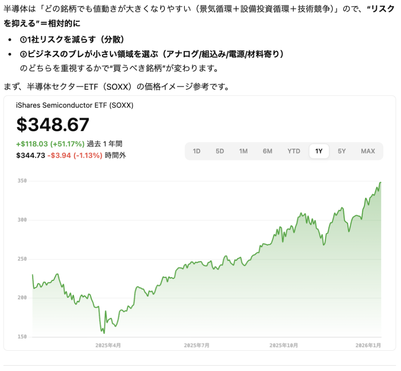Show the MAX price history

tap(368, 151)
